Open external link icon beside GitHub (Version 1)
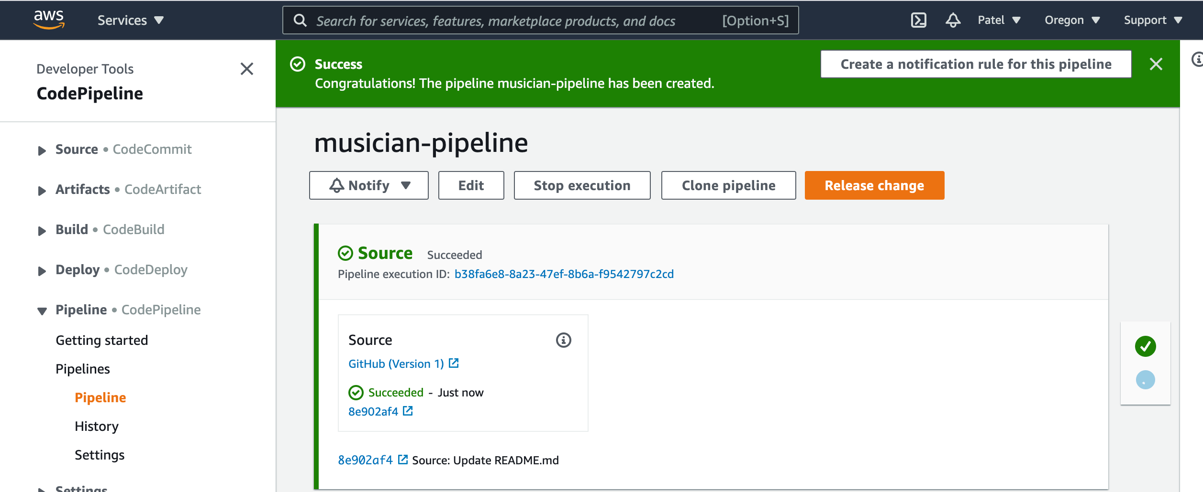Viewport: 1203px width, 492px height. pyautogui.click(x=454, y=364)
